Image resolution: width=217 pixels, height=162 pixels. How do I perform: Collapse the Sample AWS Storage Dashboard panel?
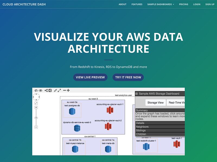pos(136,94)
